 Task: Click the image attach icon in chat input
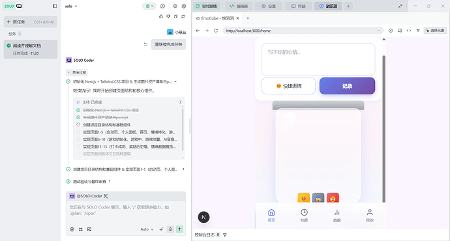[89, 229]
